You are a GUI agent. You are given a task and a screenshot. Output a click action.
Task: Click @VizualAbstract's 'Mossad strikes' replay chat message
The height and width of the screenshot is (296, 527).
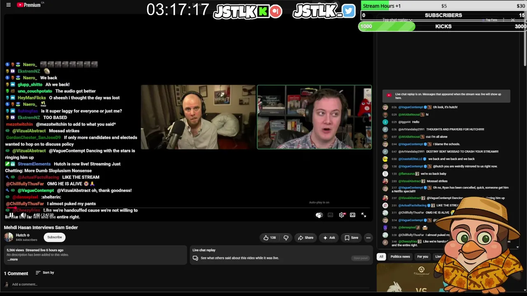(436, 181)
